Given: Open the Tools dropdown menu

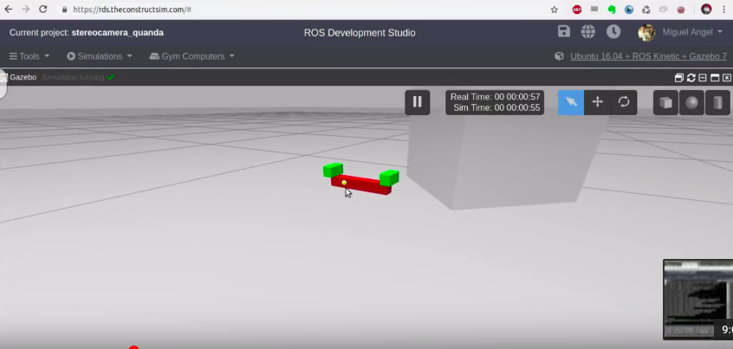Looking at the screenshot, I should point(29,56).
